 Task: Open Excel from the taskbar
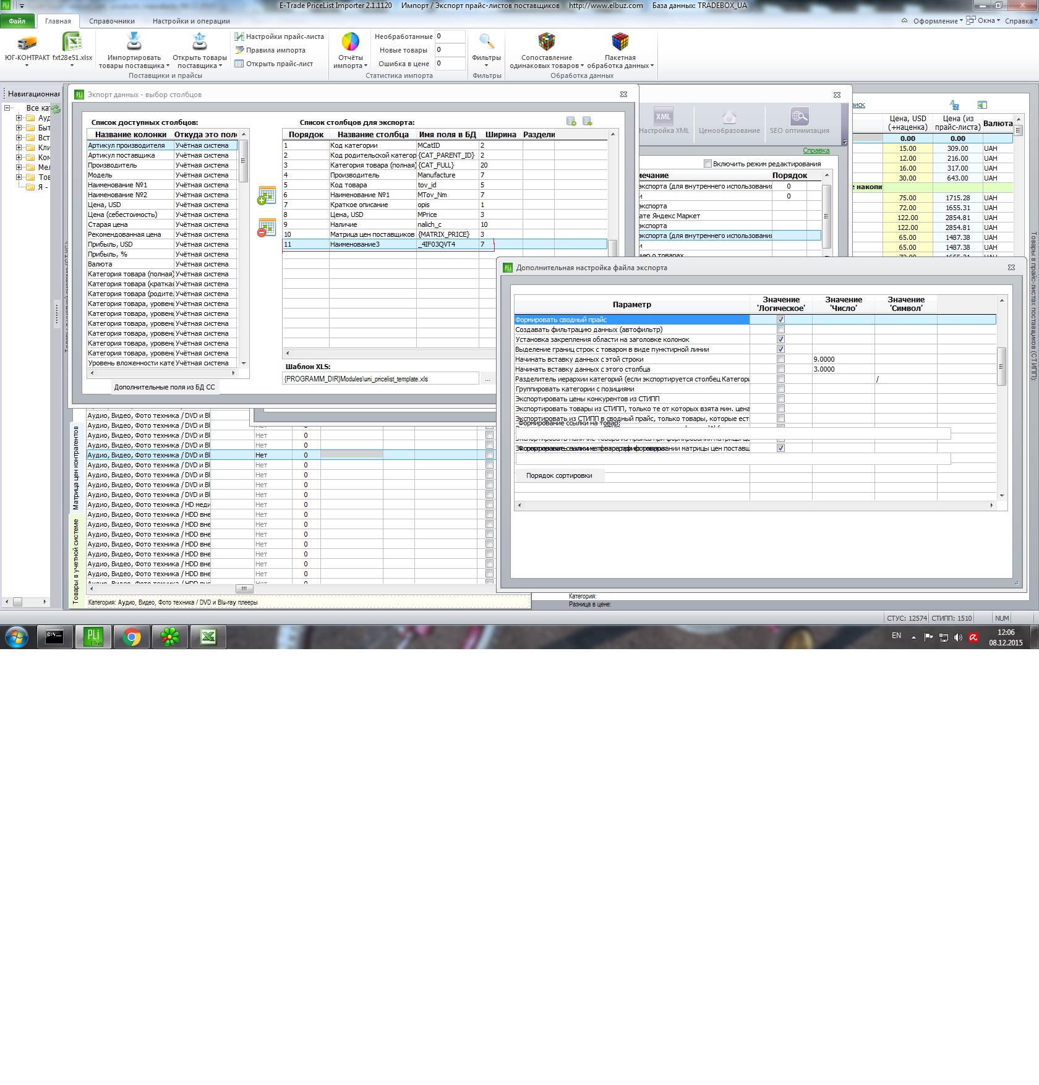point(208,636)
